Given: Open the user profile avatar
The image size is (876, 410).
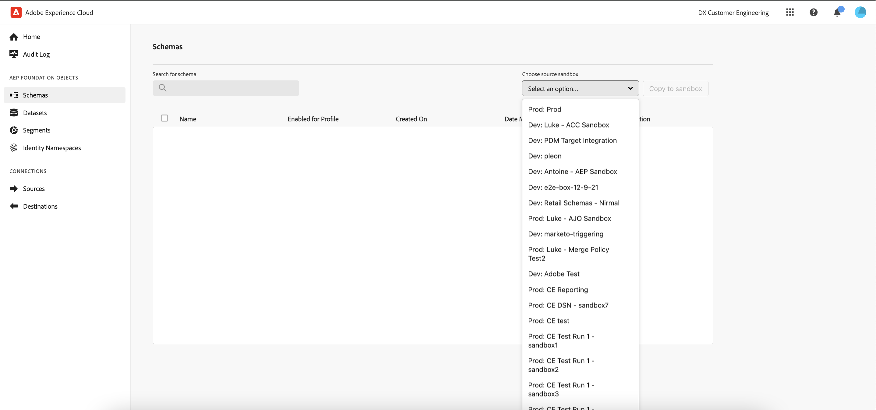Looking at the screenshot, I should point(860,12).
